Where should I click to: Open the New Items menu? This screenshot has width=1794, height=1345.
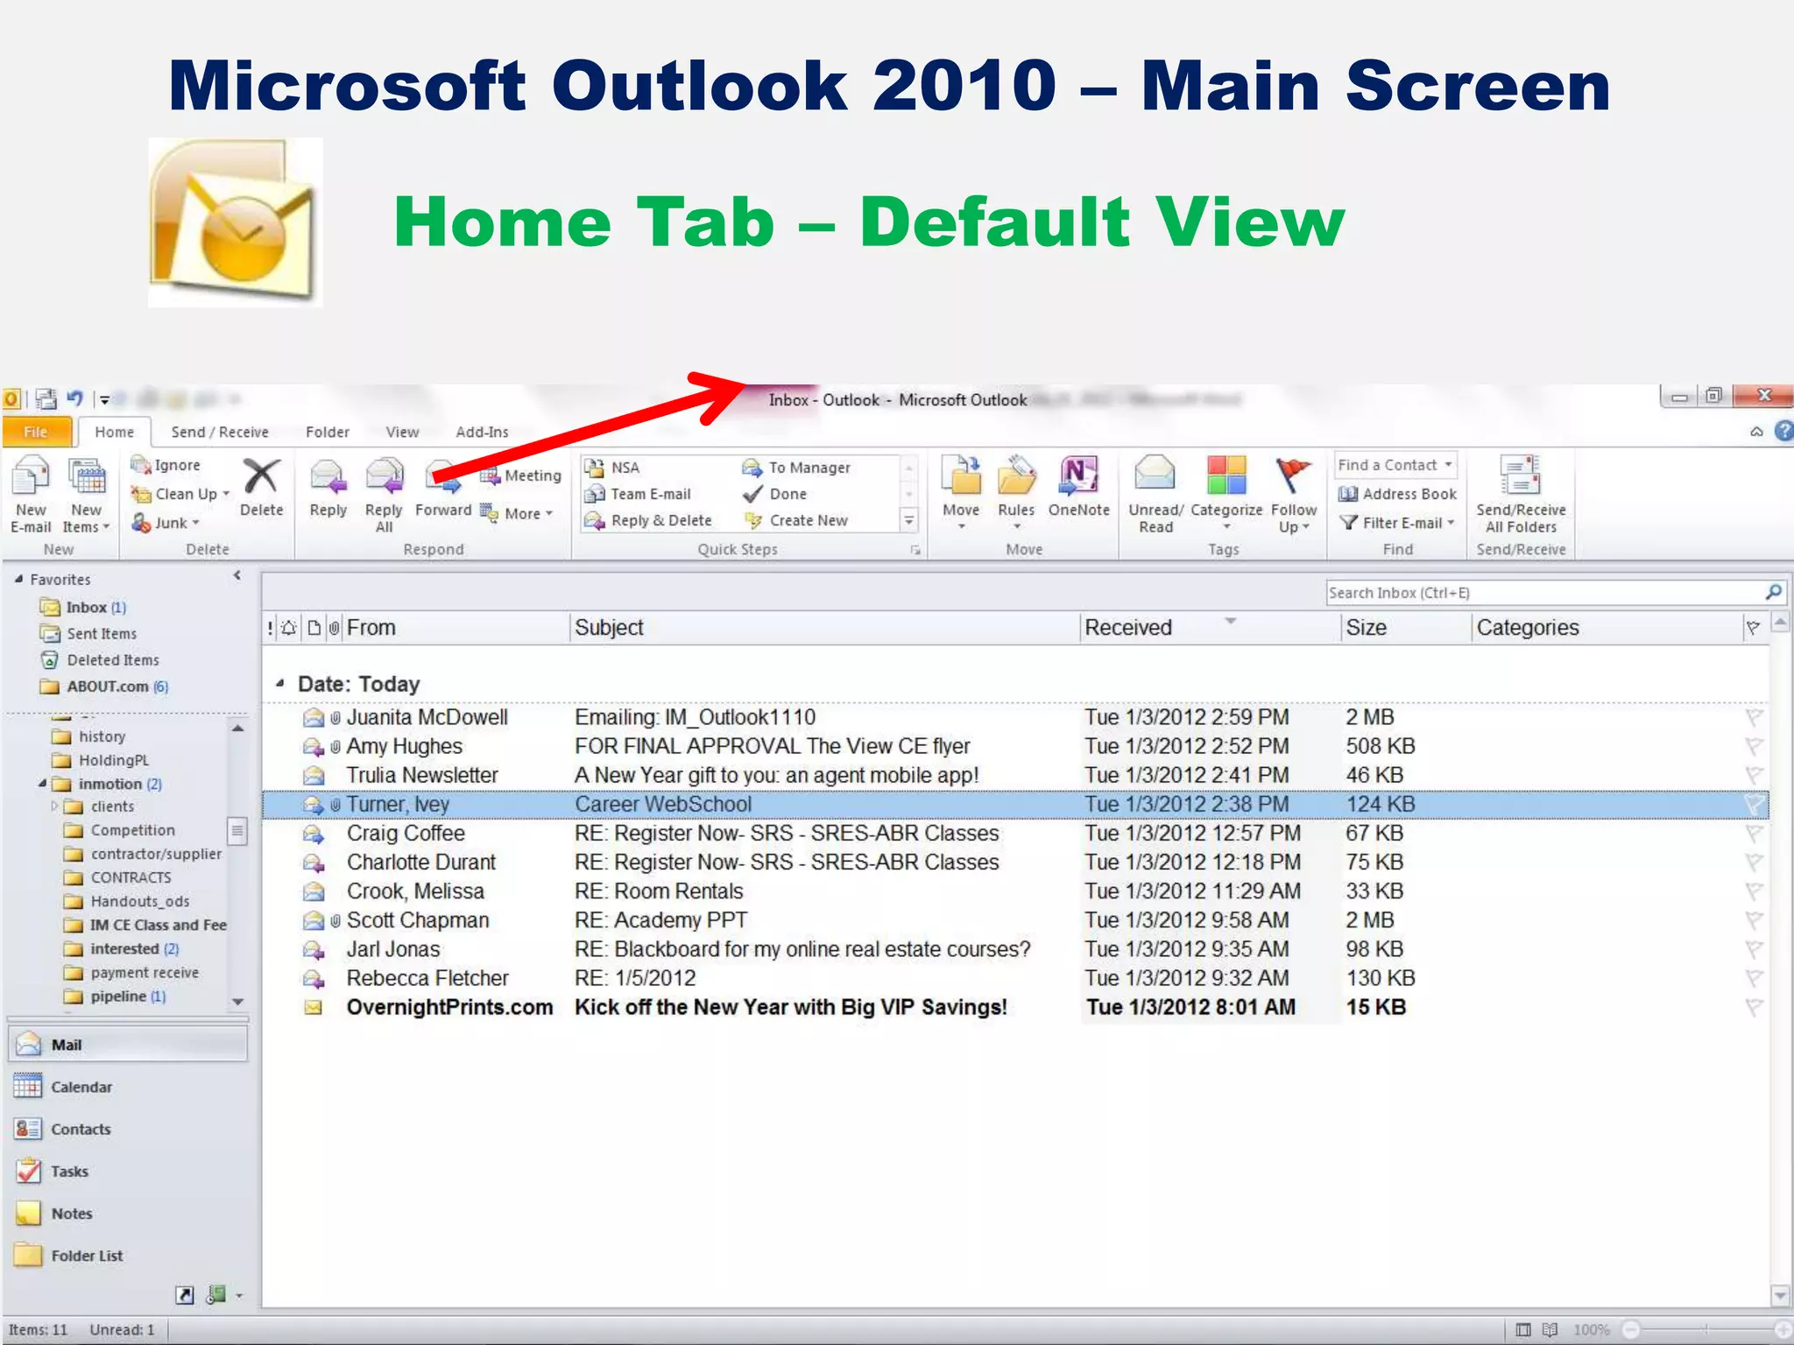[86, 495]
